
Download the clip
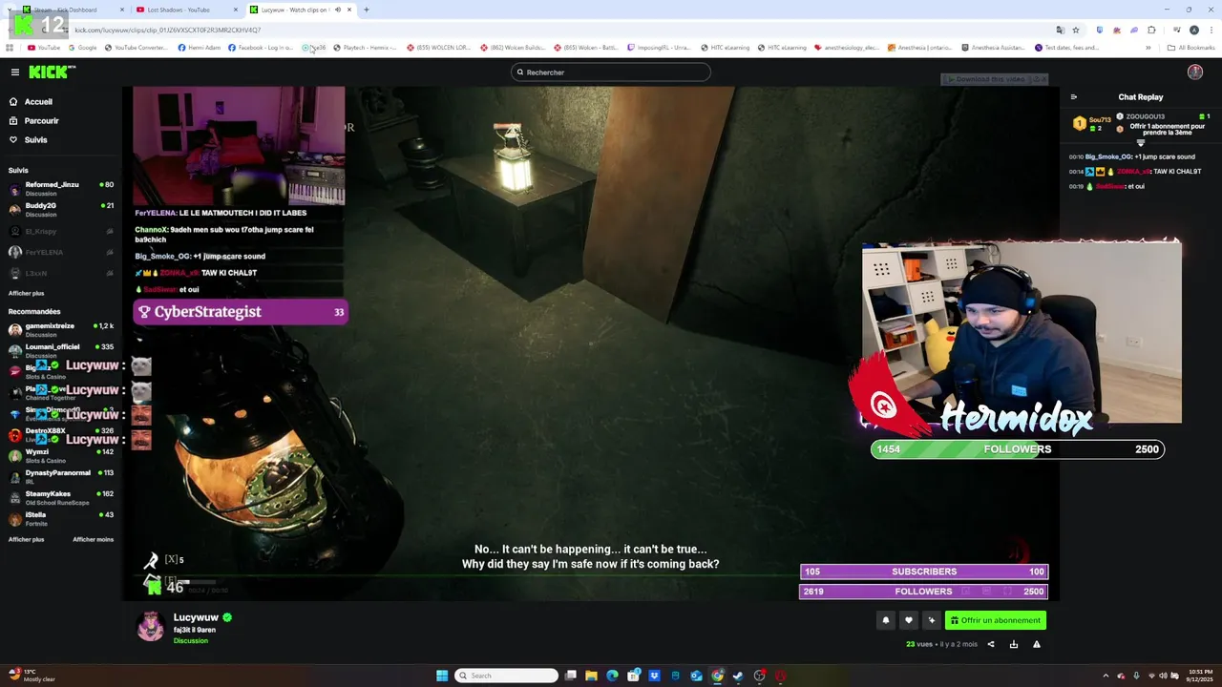click(x=1013, y=644)
